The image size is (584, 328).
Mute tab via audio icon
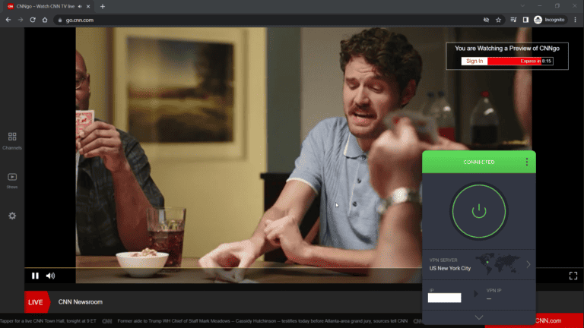80,6
